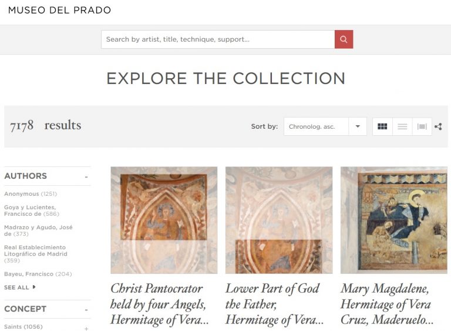Image resolution: width=451 pixels, height=331 pixels.
Task: Switch to slideshow view layout
Action: click(422, 126)
